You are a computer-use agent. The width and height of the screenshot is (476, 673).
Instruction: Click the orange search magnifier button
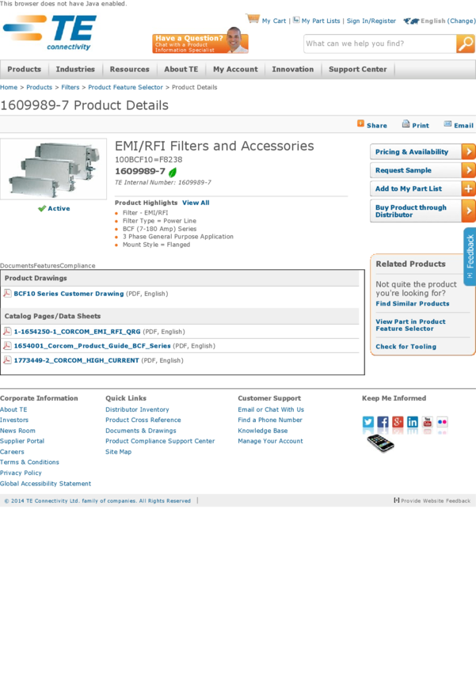click(x=466, y=44)
